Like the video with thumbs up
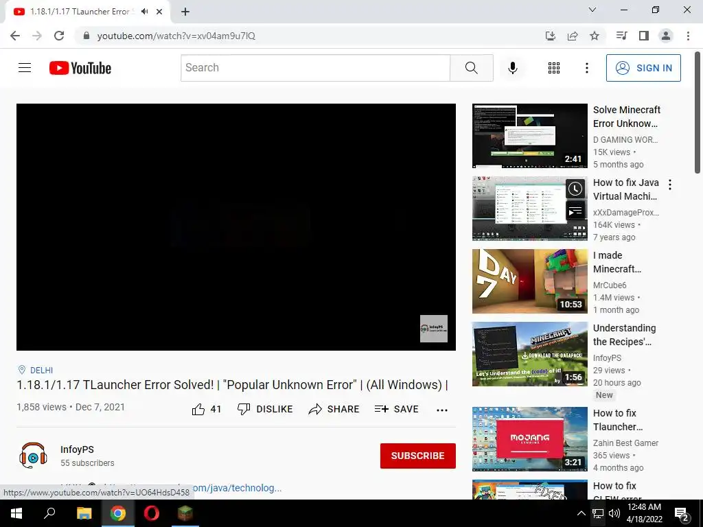The image size is (703, 527). (206, 409)
